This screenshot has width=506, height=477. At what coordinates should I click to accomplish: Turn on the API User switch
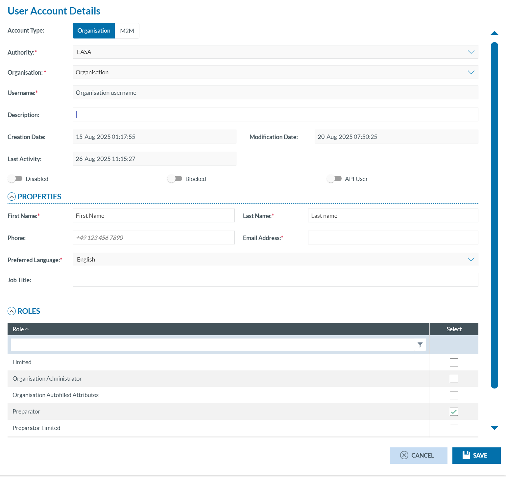click(x=334, y=179)
